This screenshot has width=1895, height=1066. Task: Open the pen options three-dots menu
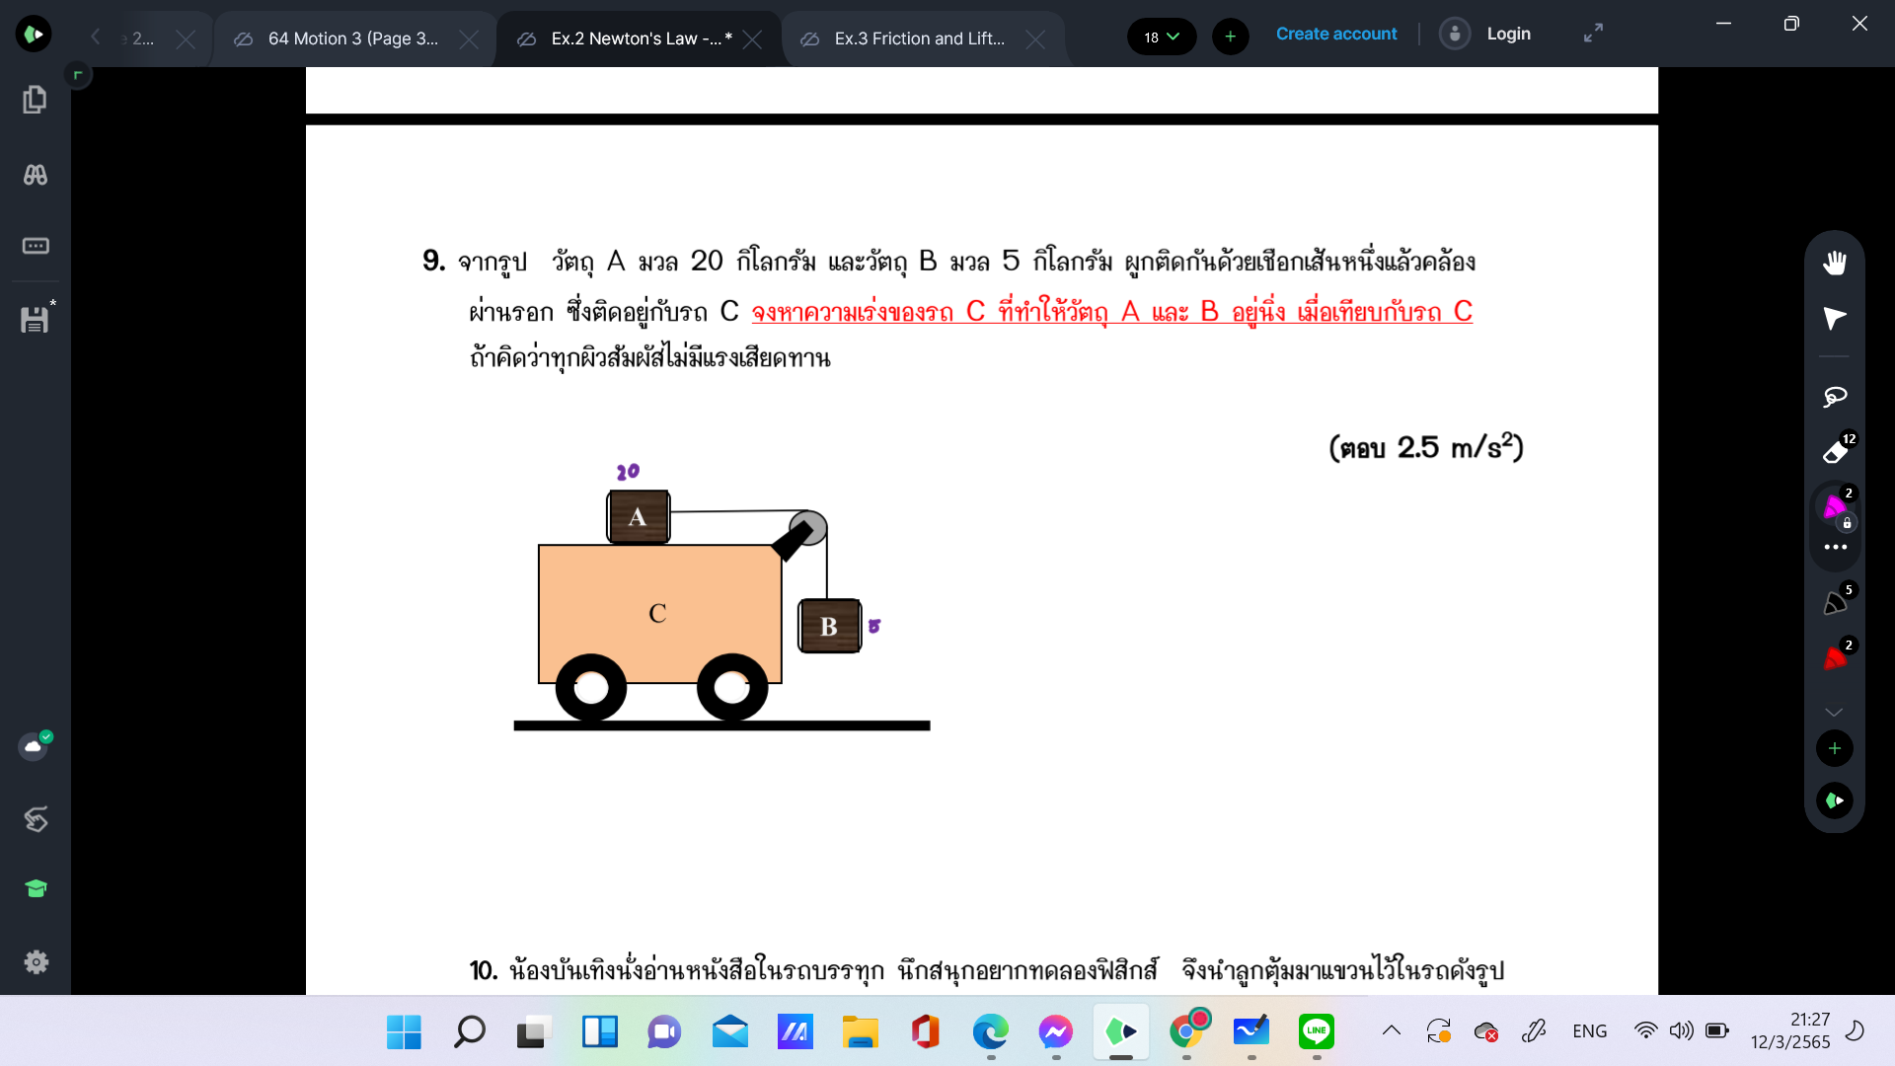(x=1835, y=547)
